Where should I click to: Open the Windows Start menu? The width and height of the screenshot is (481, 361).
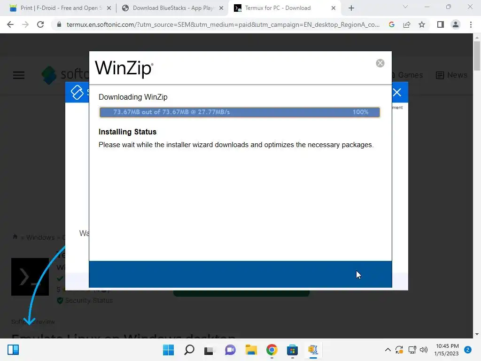(169, 350)
